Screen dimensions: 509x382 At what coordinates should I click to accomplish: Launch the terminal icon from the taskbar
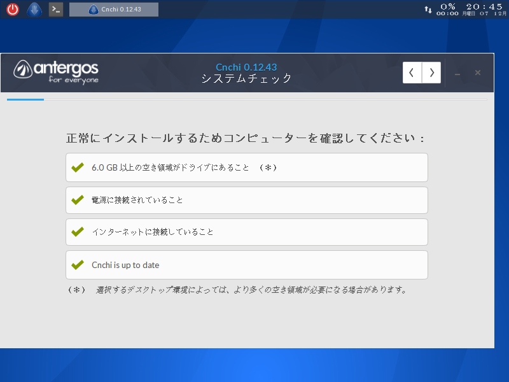point(55,9)
